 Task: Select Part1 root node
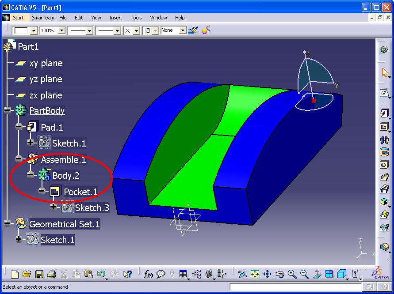tap(28, 47)
